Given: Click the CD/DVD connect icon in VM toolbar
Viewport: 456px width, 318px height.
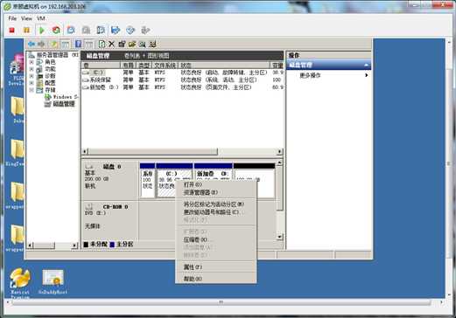Looking at the screenshot, I should pos(130,30).
